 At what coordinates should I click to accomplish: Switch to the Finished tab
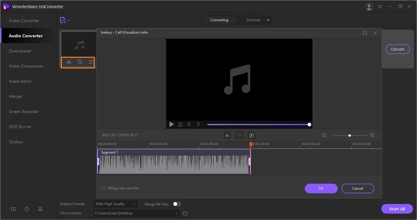tap(253, 20)
